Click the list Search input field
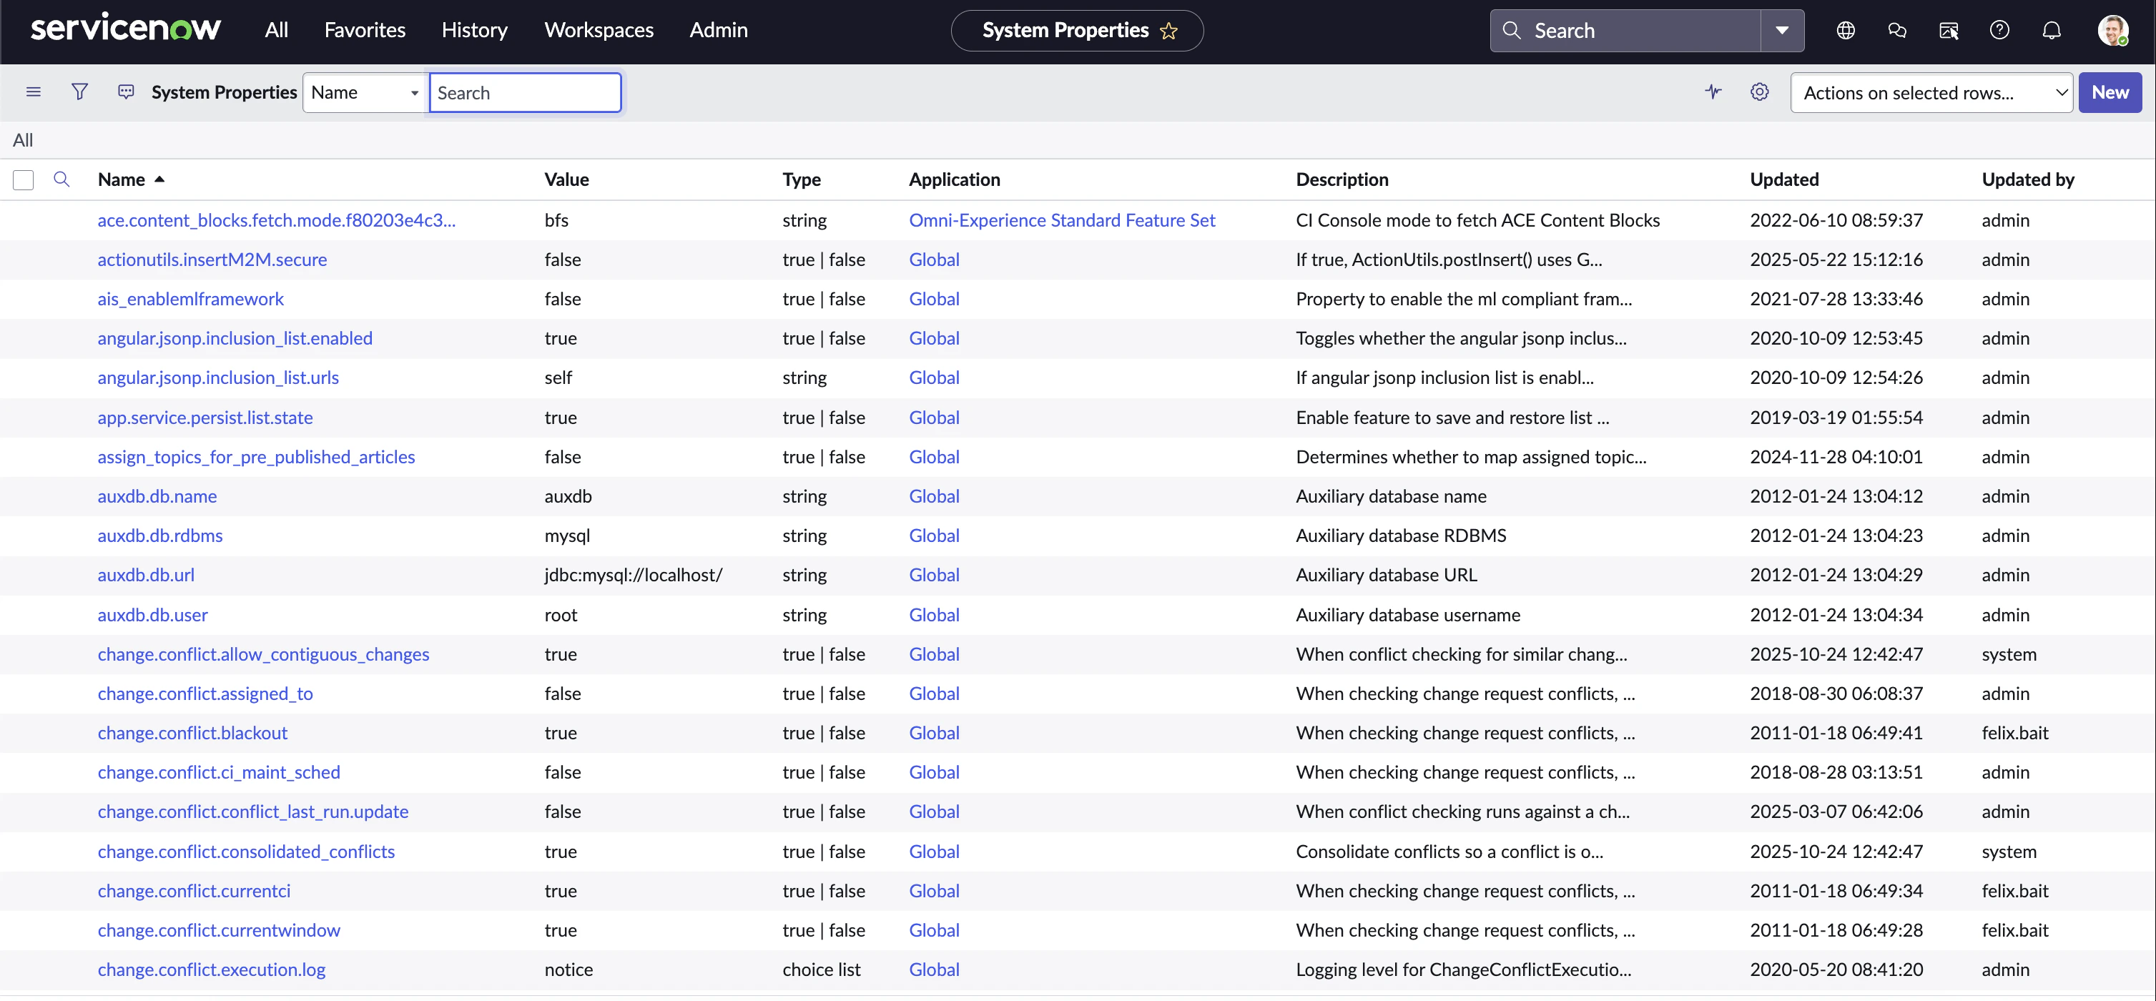This screenshot has height=1001, width=2156. (525, 93)
